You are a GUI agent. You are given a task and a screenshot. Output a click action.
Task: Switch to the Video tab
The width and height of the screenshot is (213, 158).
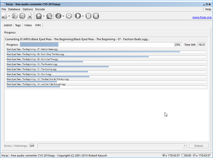28,25
